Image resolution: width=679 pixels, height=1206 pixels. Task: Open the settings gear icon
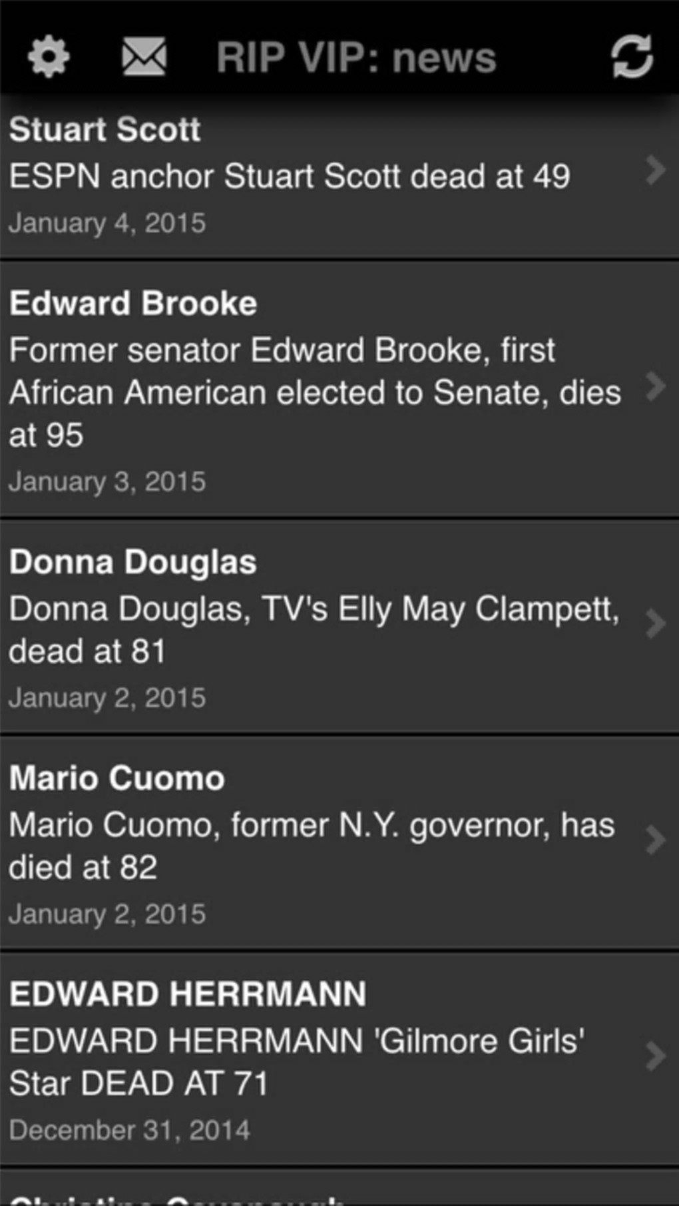click(49, 57)
